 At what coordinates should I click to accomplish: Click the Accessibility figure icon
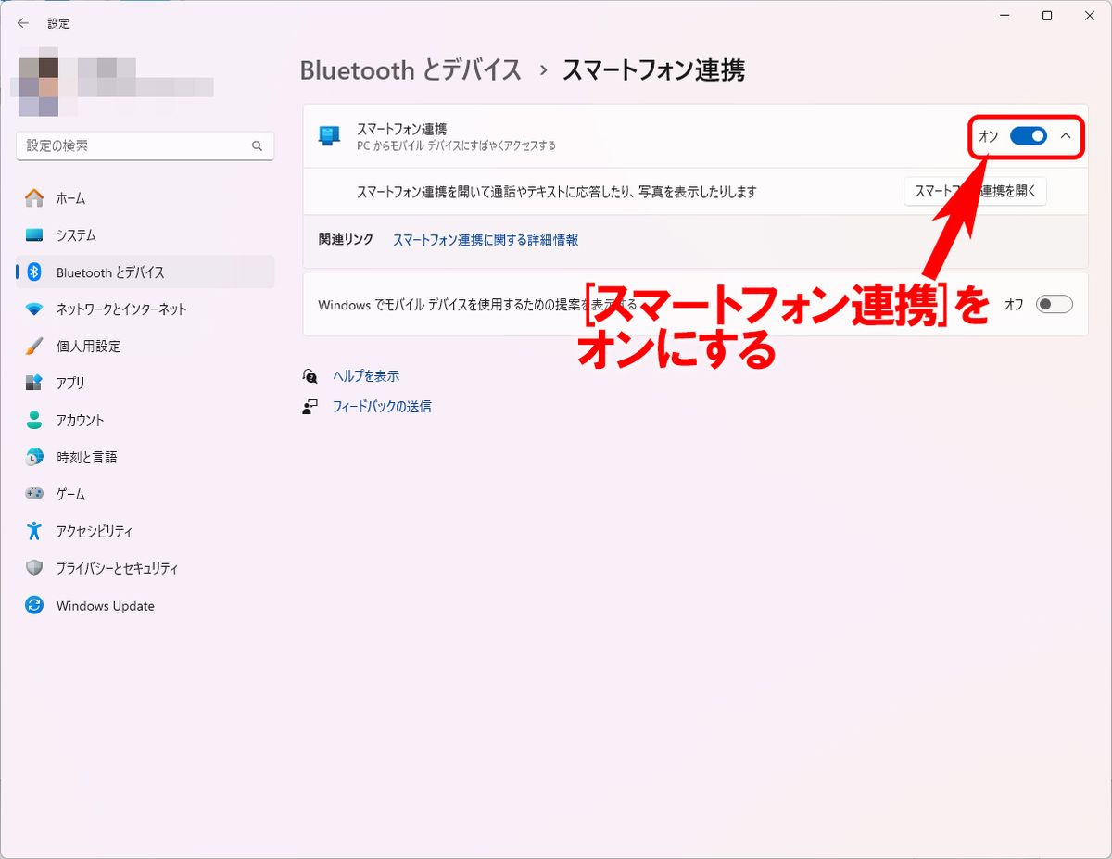pyautogui.click(x=34, y=531)
